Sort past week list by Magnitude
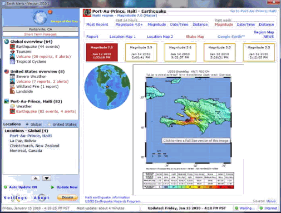 [224, 24]
